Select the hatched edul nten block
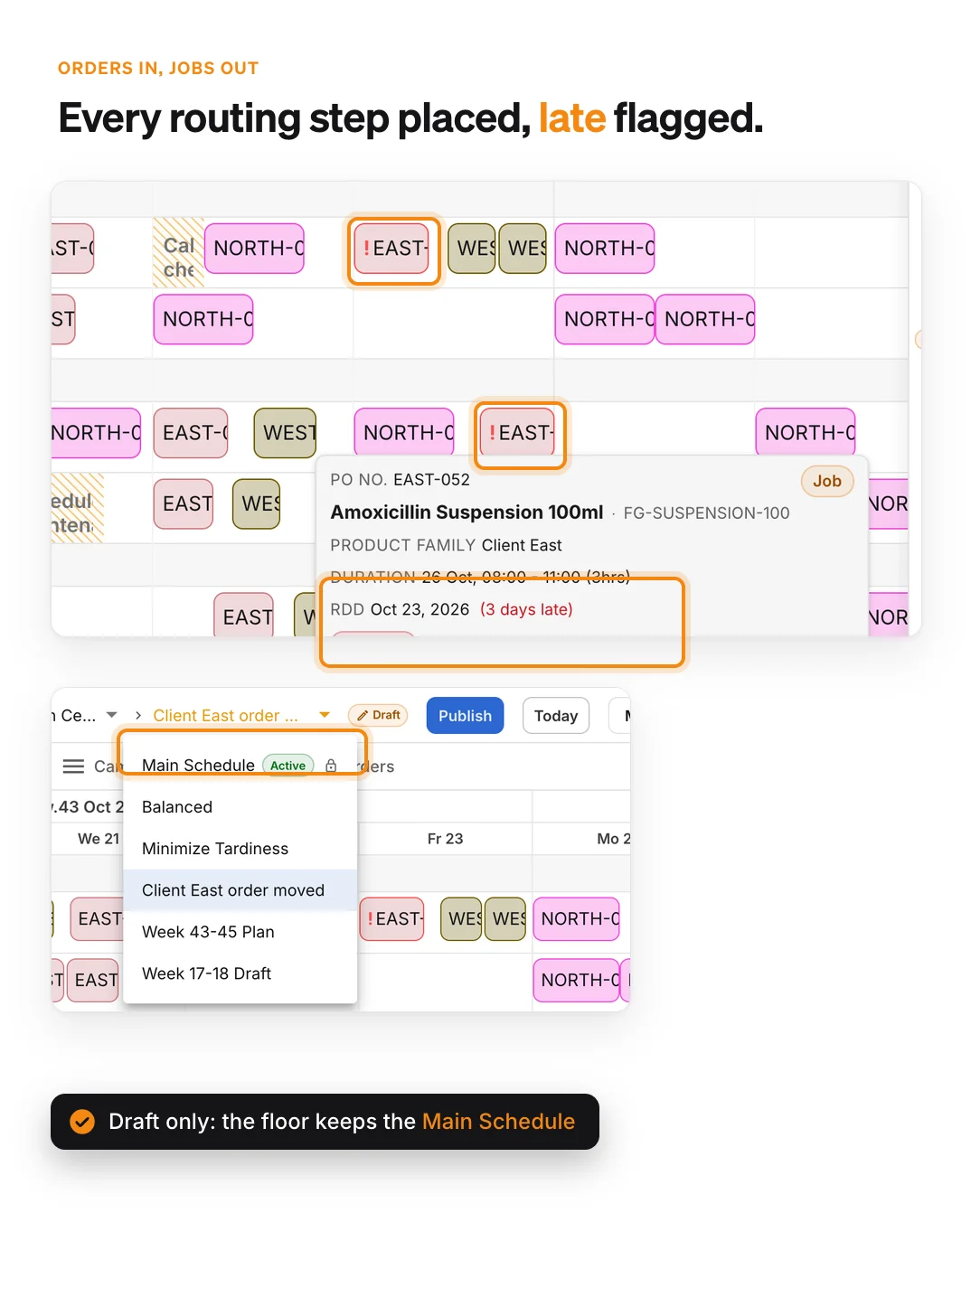This screenshot has width=971, height=1307. [x=78, y=509]
